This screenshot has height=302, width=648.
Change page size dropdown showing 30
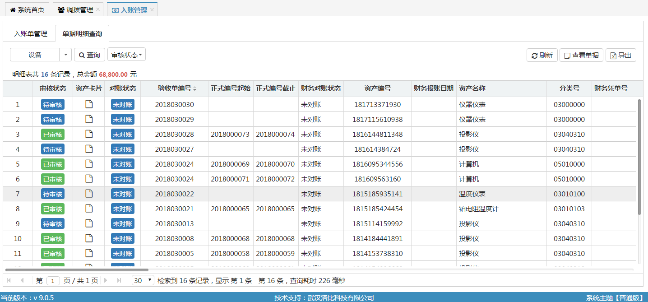[x=143, y=281]
